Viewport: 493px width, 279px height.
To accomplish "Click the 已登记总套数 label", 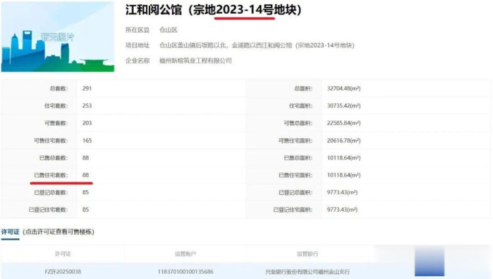I will coord(51,192).
